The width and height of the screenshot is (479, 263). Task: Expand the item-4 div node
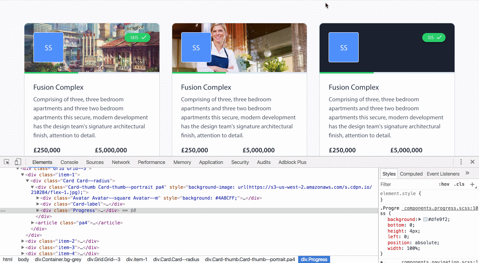pyautogui.click(x=23, y=253)
